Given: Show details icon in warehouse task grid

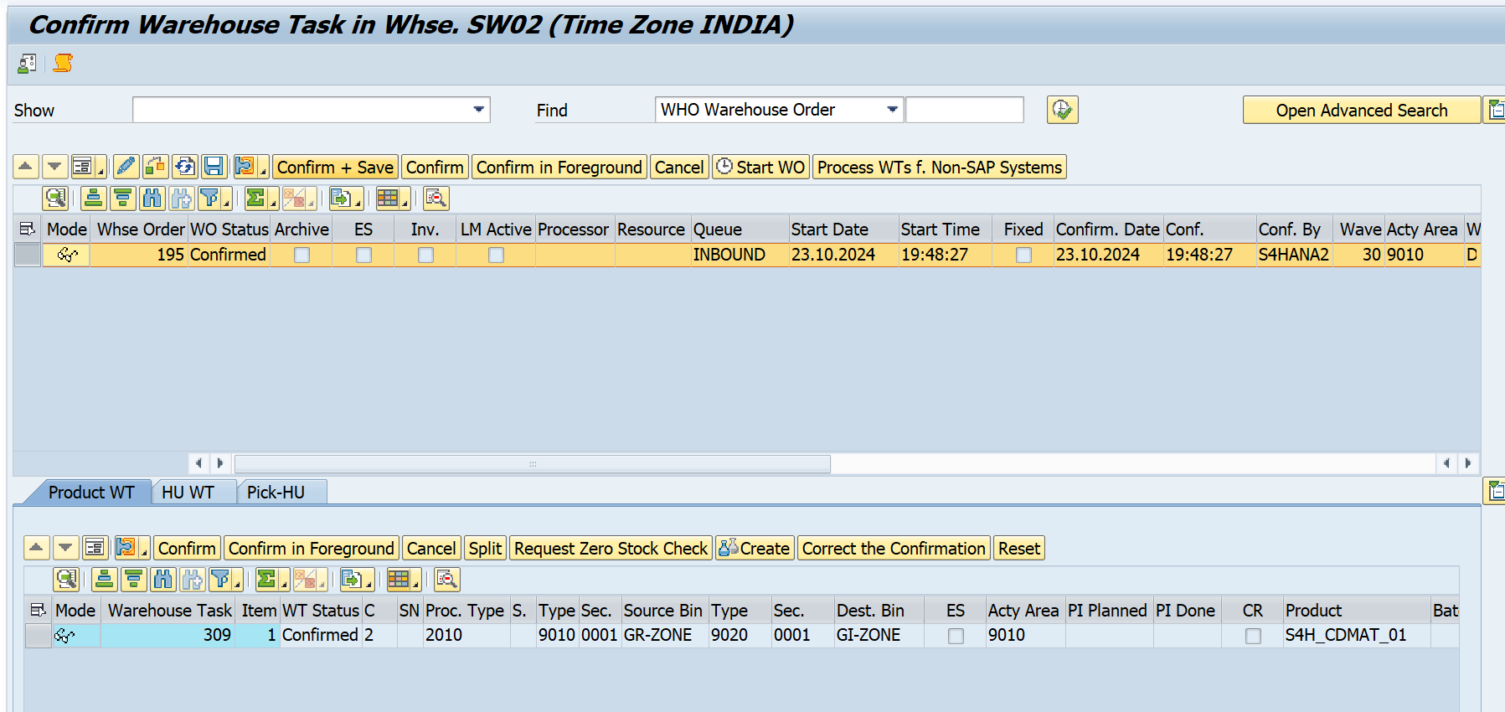Looking at the screenshot, I should [66, 580].
